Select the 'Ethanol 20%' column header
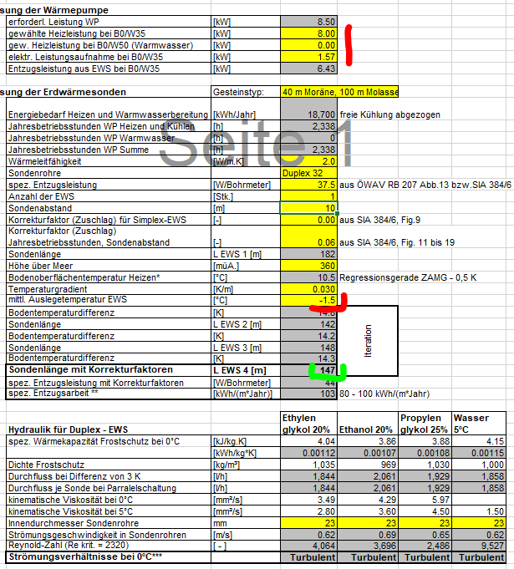The image size is (514, 569). pos(368,424)
